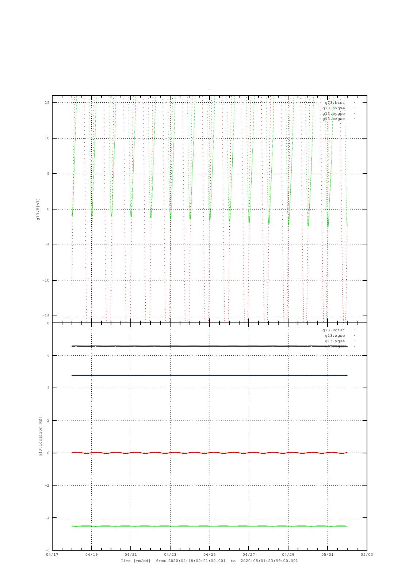Image resolution: width=413 pixels, height=585 pixels.
Task: Click the 04/23 date tick label
Action: pyautogui.click(x=170, y=555)
